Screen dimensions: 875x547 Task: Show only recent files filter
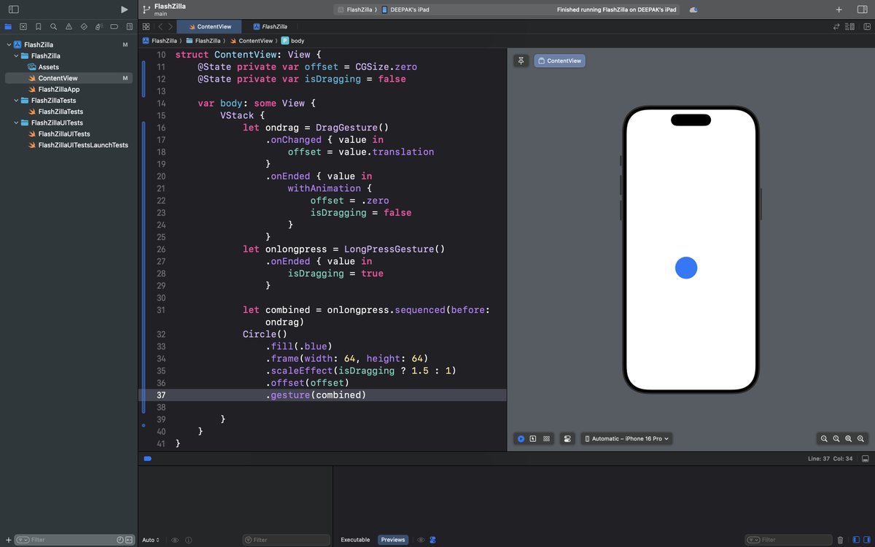click(120, 540)
